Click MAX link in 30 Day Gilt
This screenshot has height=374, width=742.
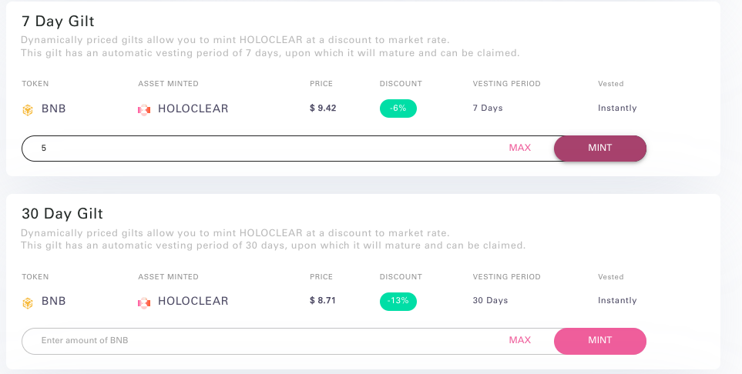pos(520,340)
